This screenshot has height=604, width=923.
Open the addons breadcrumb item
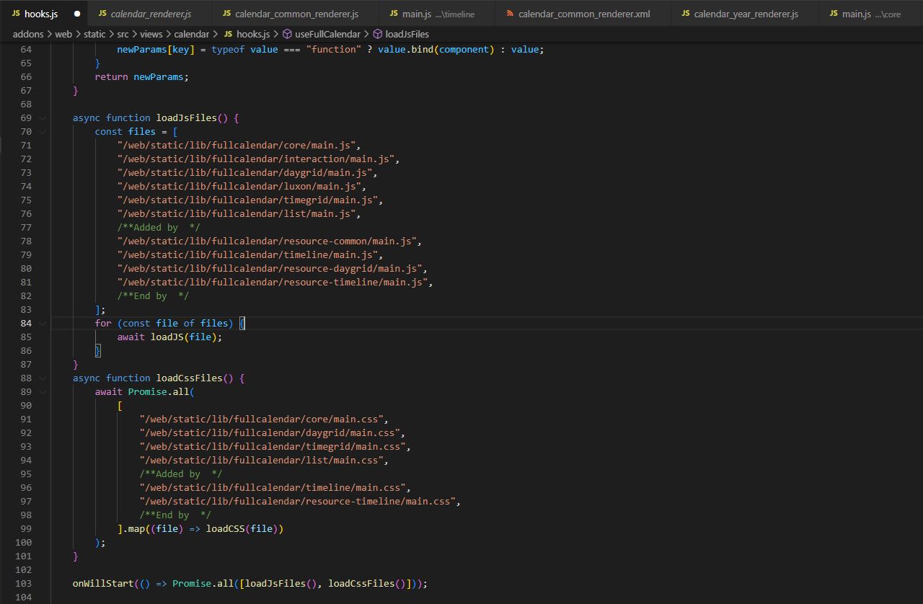(x=27, y=33)
